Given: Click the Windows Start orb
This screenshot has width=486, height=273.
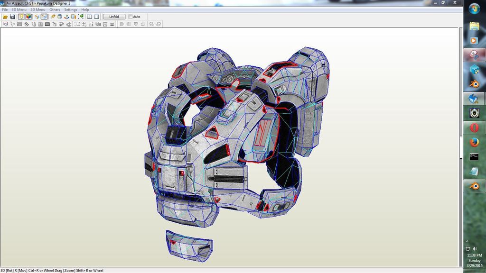Looking at the screenshot, I should [x=474, y=9].
